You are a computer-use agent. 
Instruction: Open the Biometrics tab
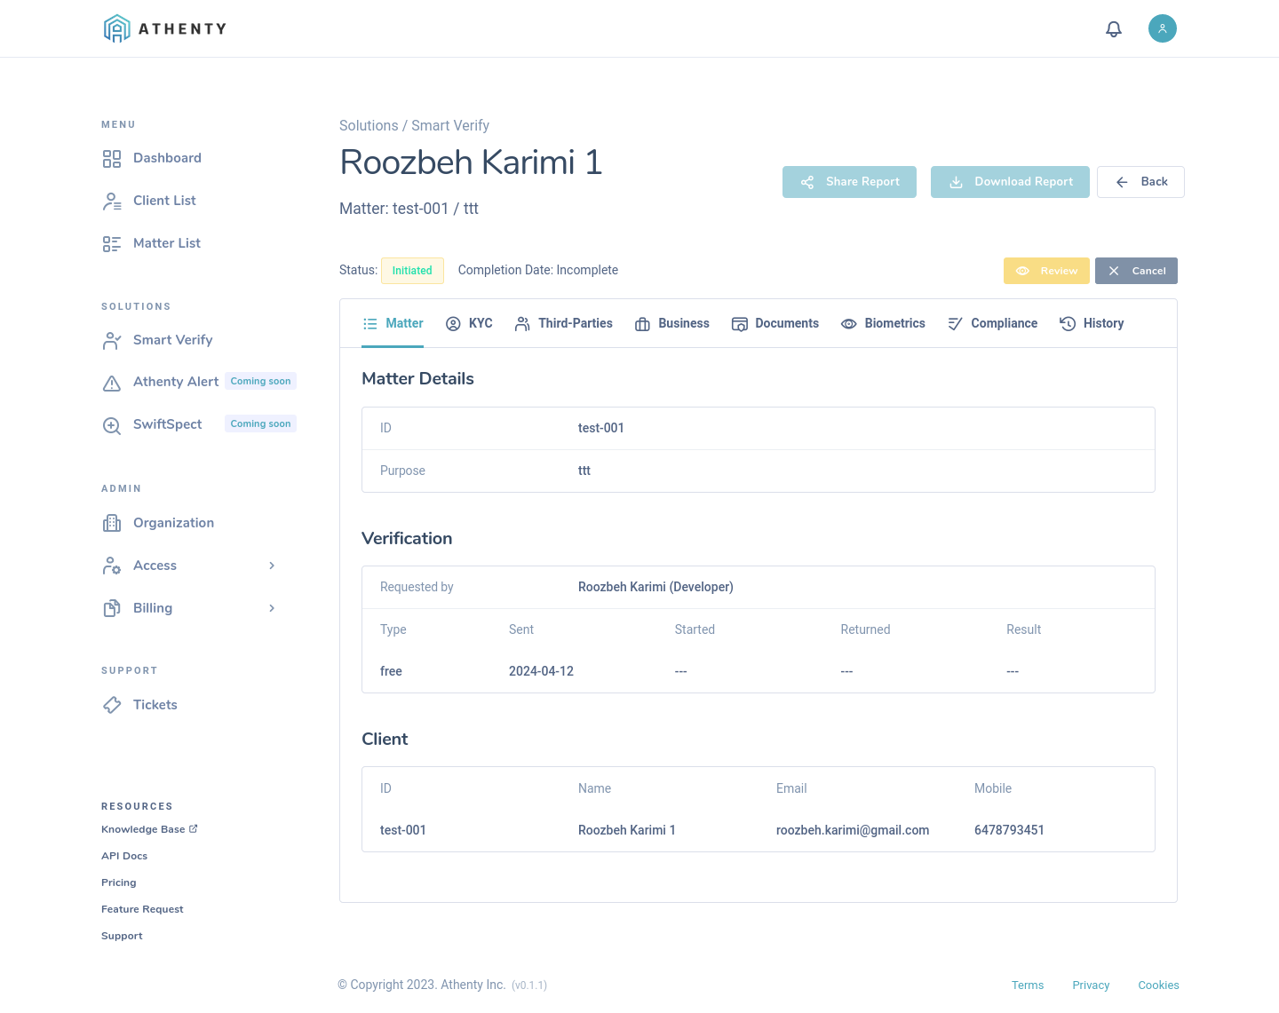[883, 324]
